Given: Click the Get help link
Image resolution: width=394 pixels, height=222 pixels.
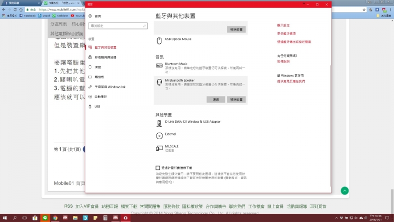Looking at the screenshot, I should (283, 61).
